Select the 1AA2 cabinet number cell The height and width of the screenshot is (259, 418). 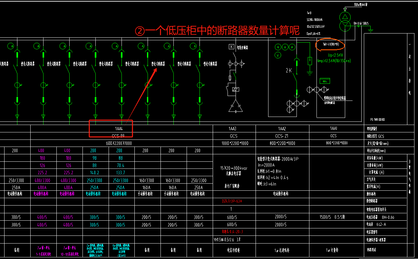(x=282, y=129)
